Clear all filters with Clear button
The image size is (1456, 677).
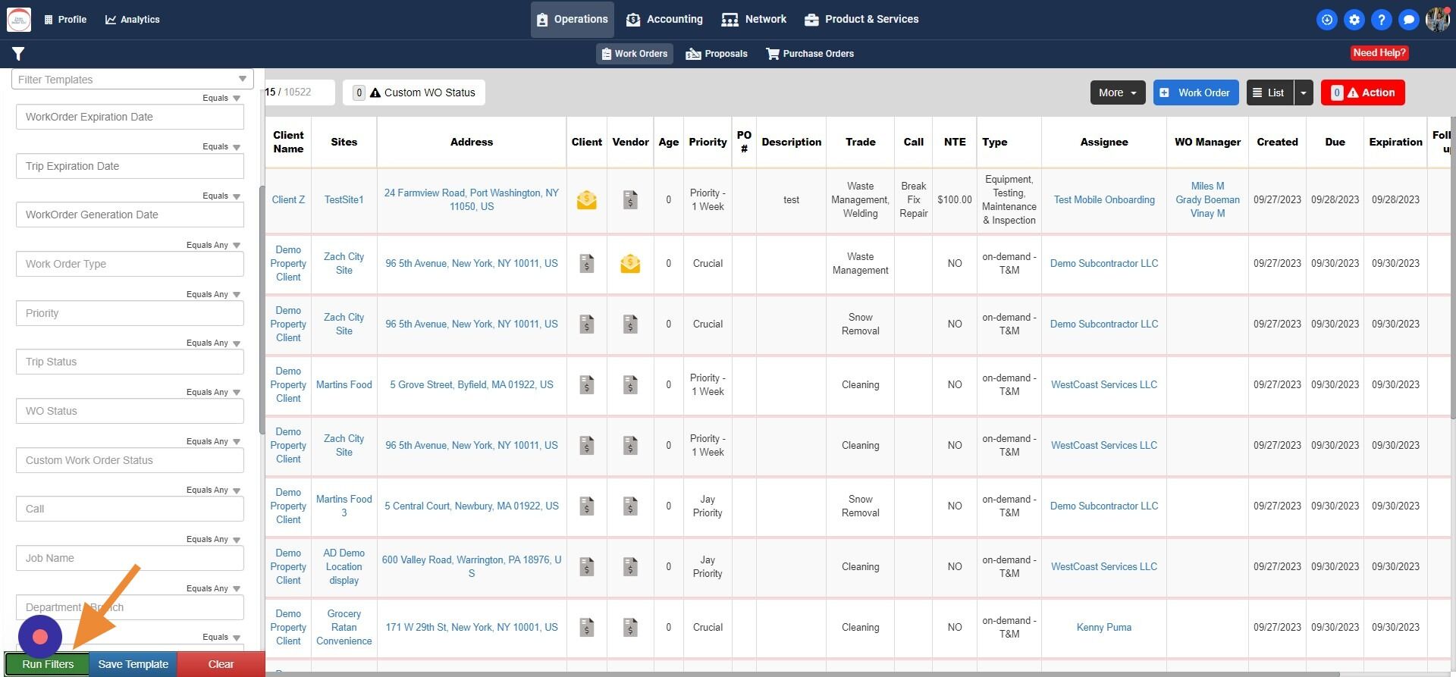coord(221,664)
